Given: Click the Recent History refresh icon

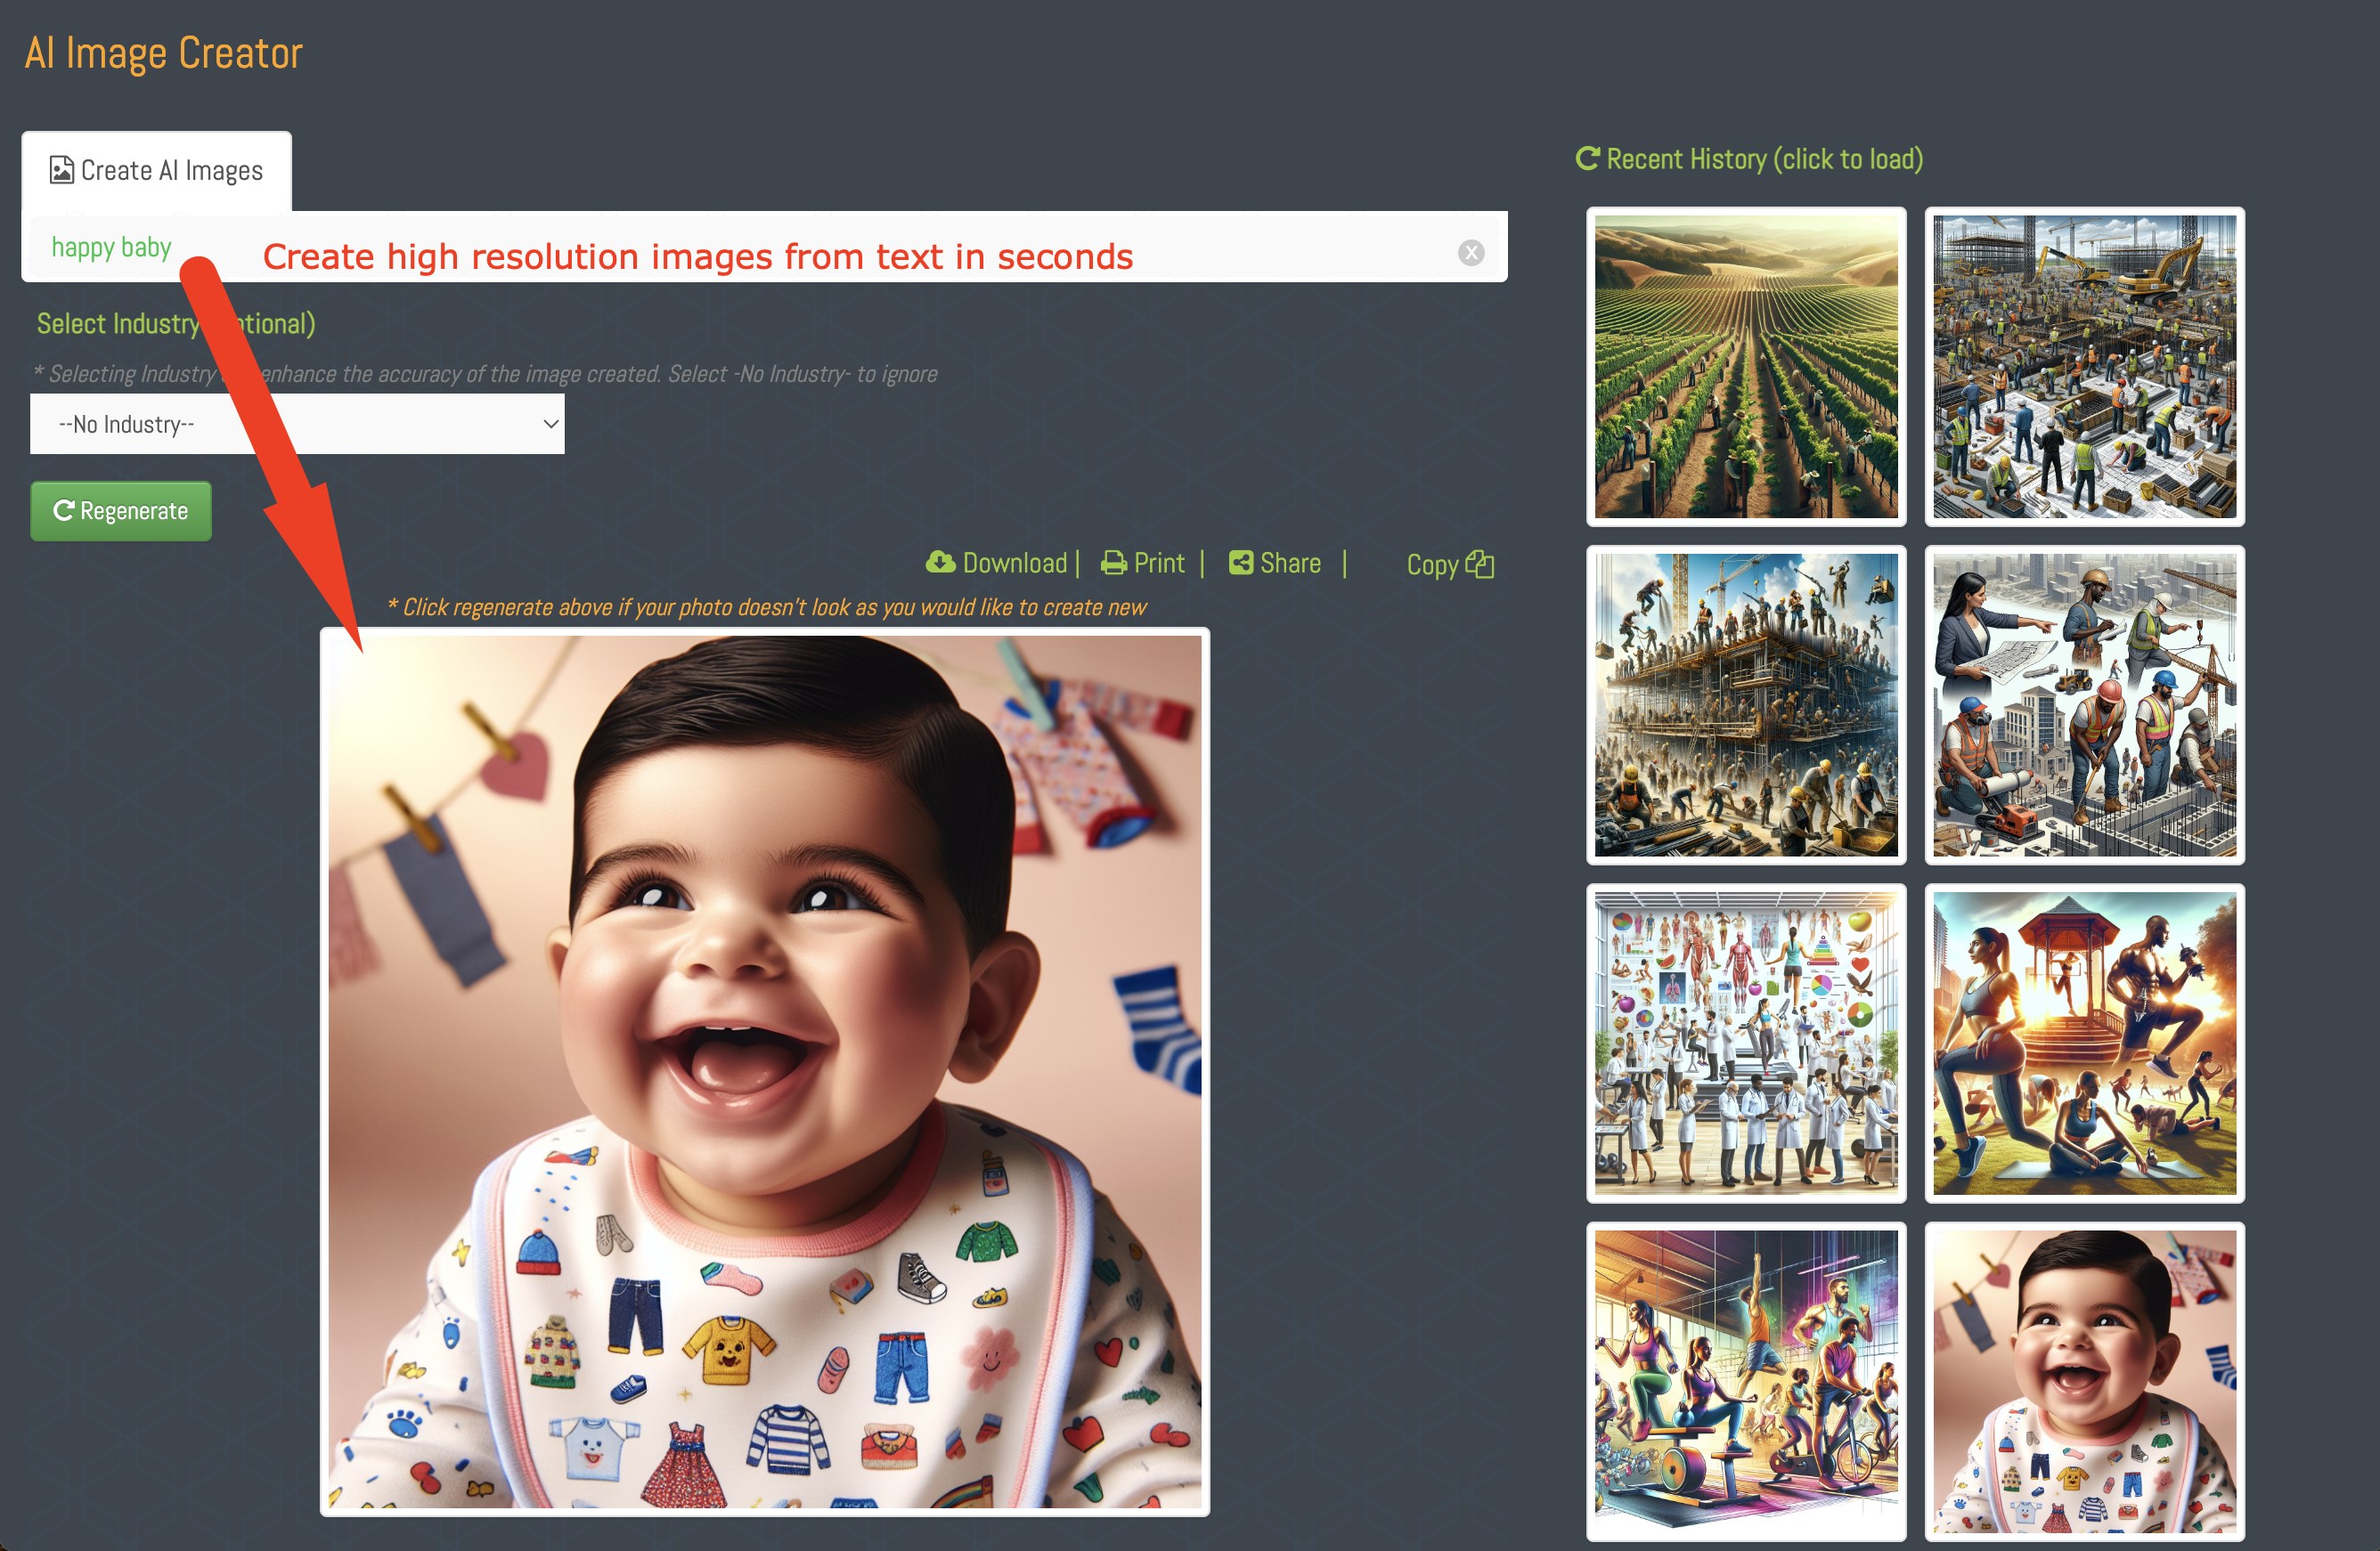Looking at the screenshot, I should (x=1586, y=158).
